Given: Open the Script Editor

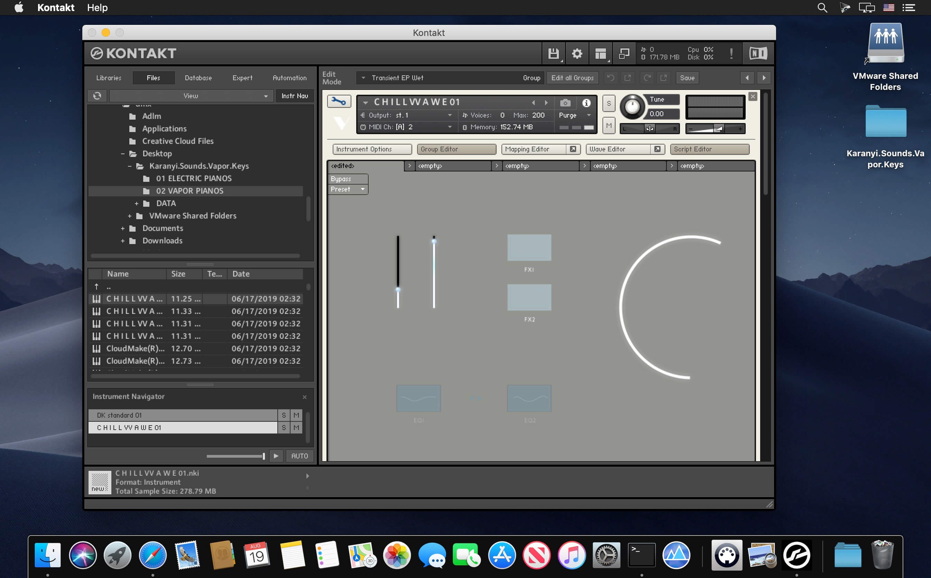Looking at the screenshot, I should (710, 149).
